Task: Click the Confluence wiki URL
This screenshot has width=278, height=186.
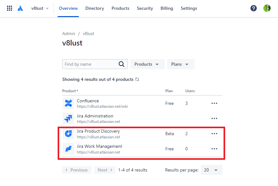Action: (102, 106)
